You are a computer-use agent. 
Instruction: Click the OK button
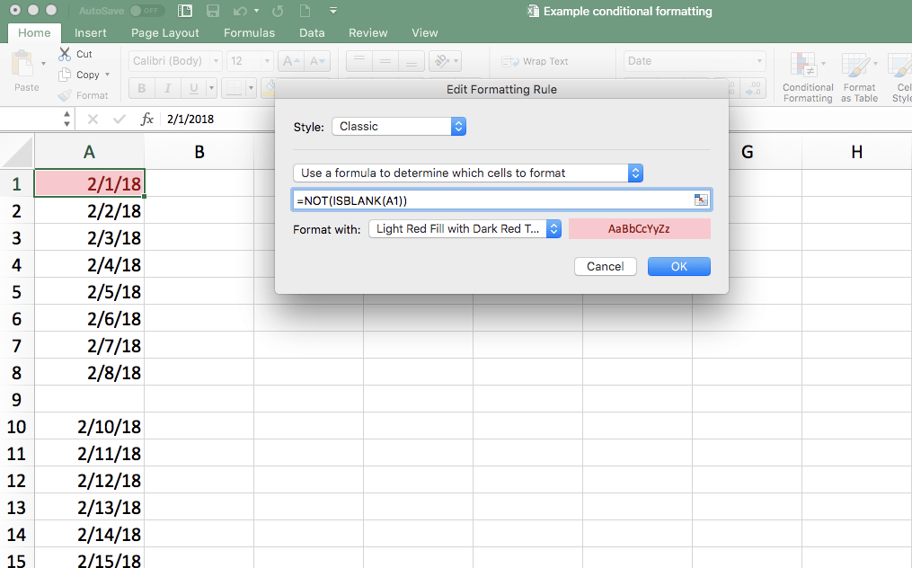click(x=678, y=267)
